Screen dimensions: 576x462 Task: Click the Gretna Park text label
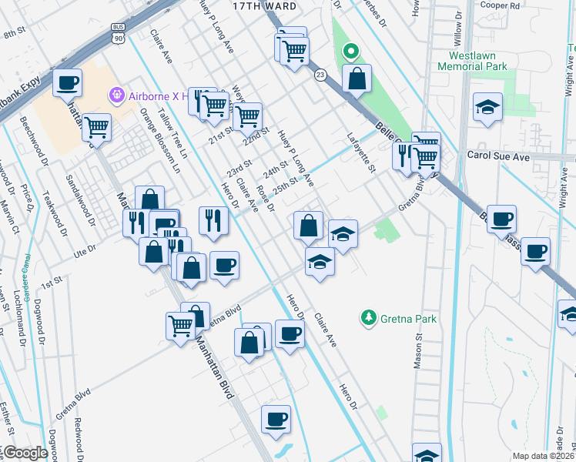click(x=408, y=319)
